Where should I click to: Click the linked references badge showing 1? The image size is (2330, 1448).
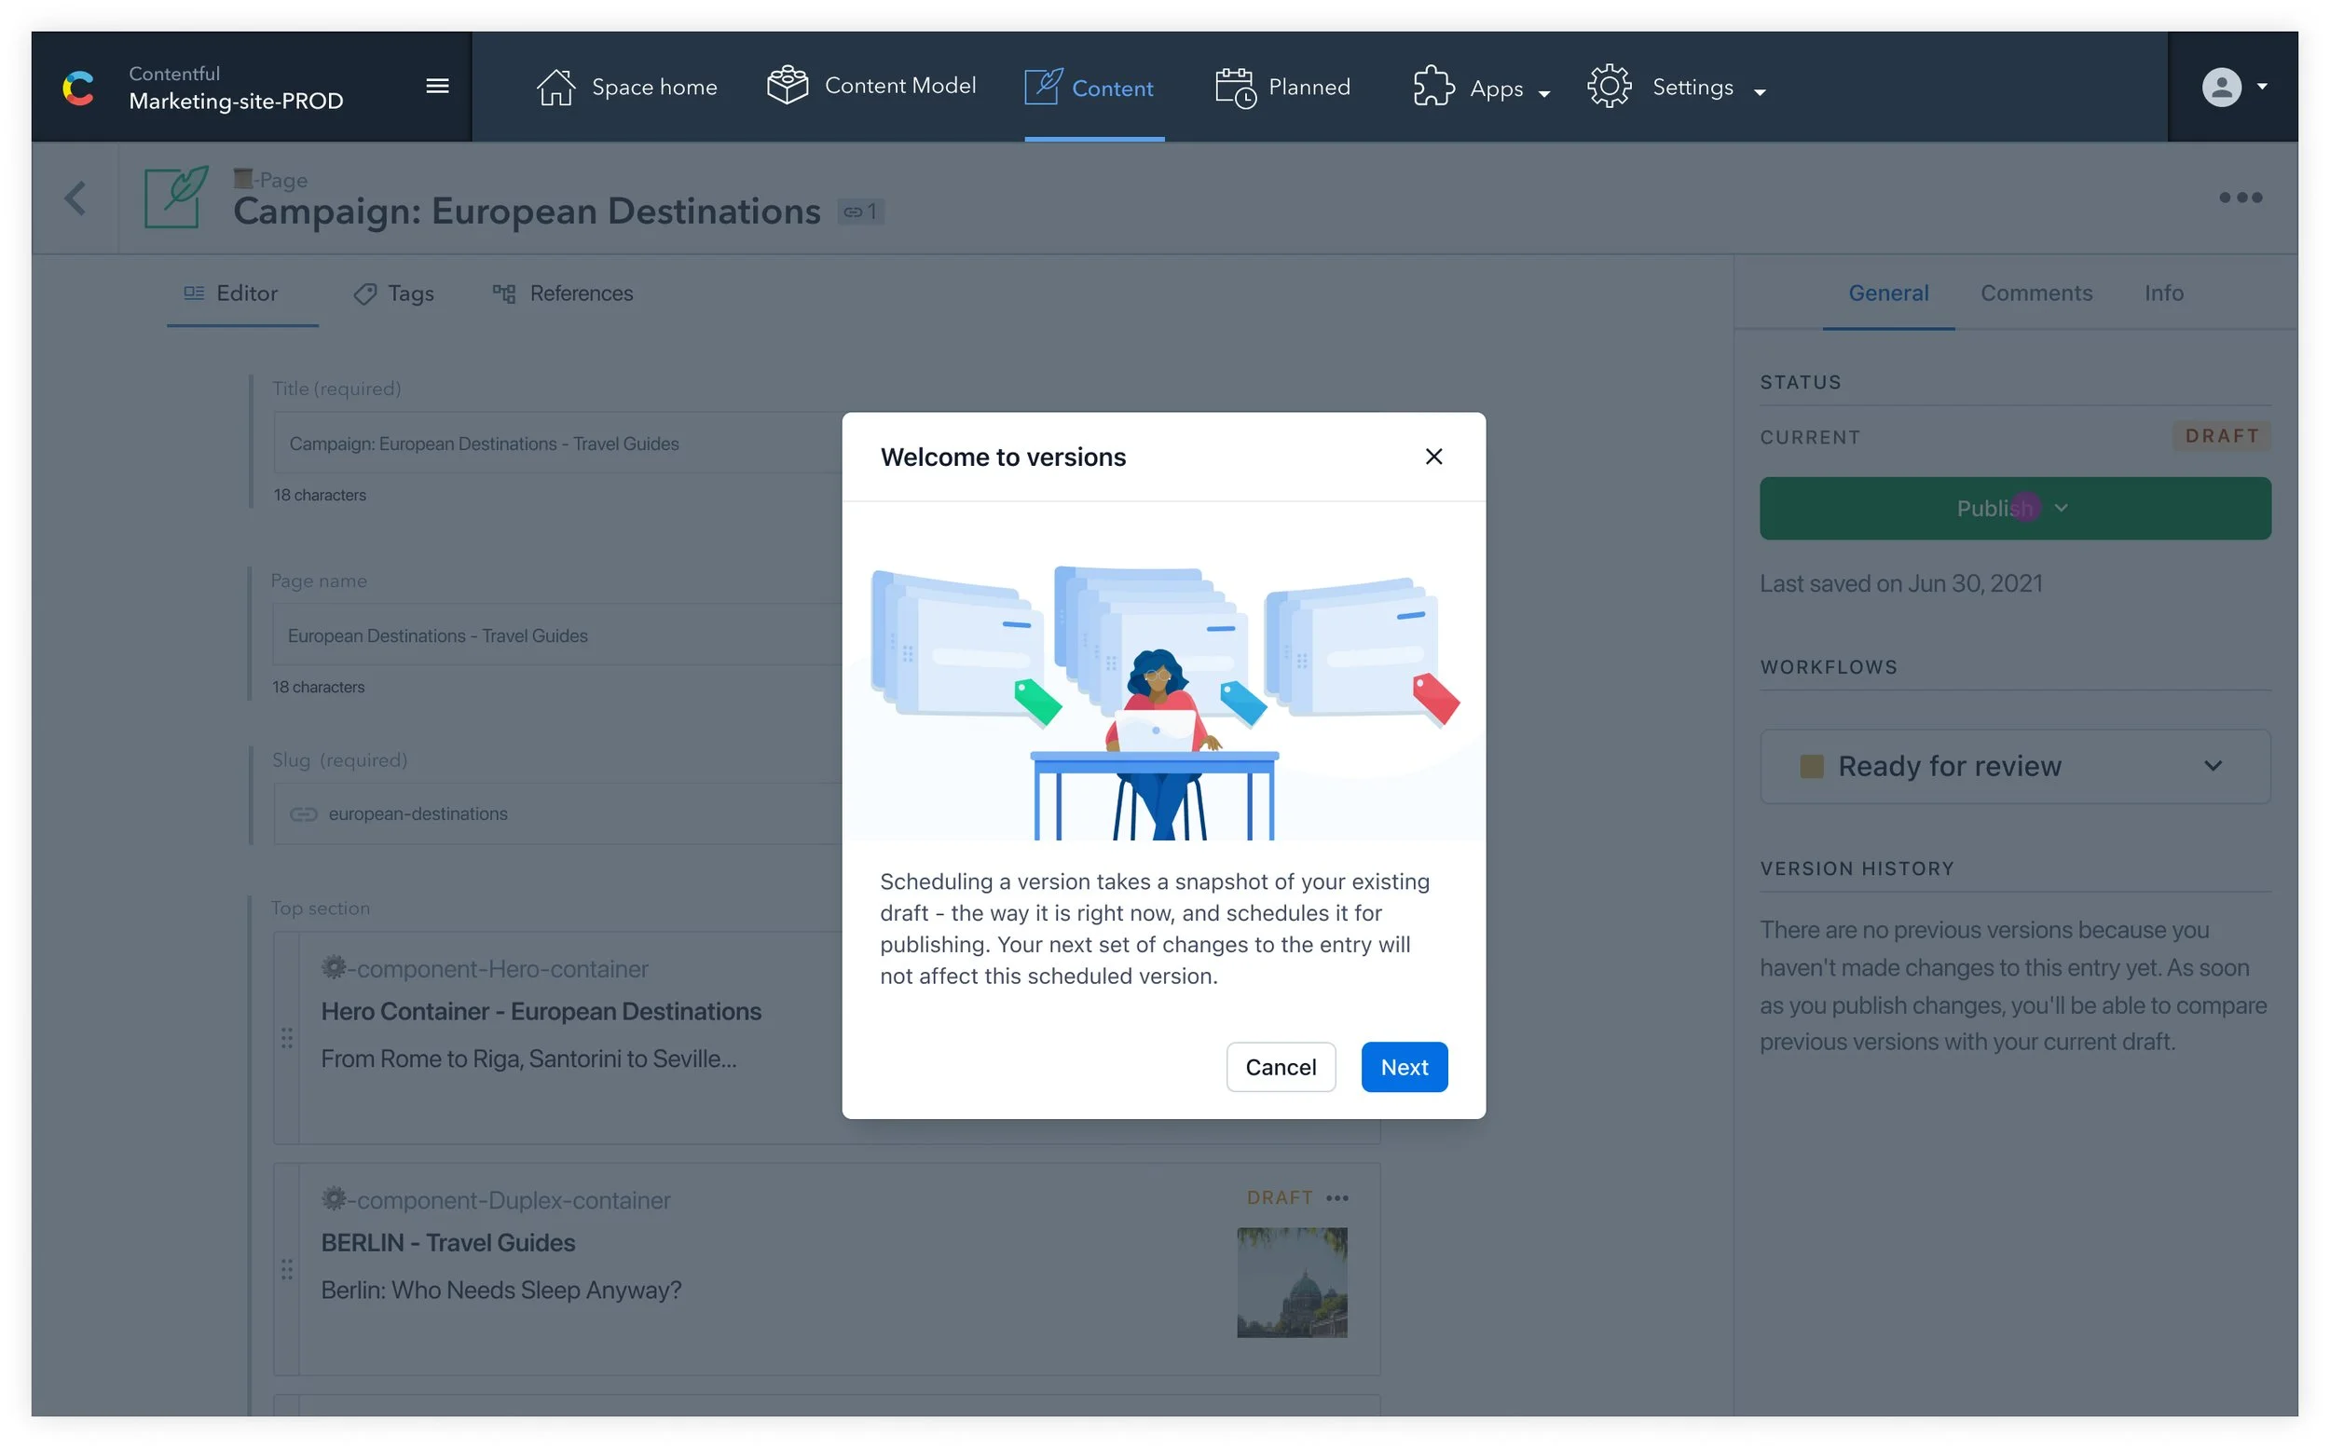[860, 212]
